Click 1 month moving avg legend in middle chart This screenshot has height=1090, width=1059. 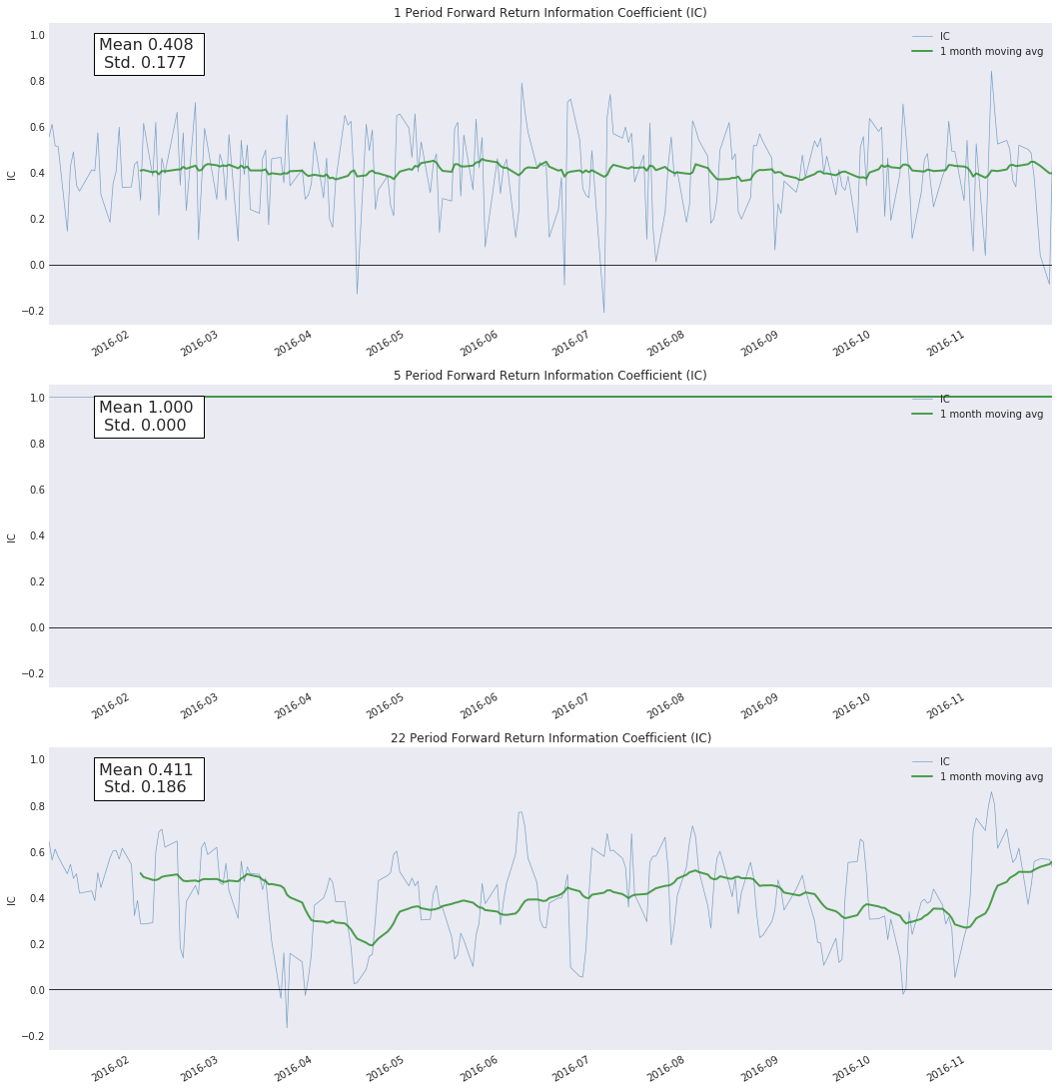[x=977, y=415]
